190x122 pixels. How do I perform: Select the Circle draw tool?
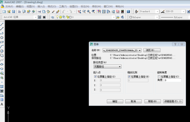pos(2,51)
